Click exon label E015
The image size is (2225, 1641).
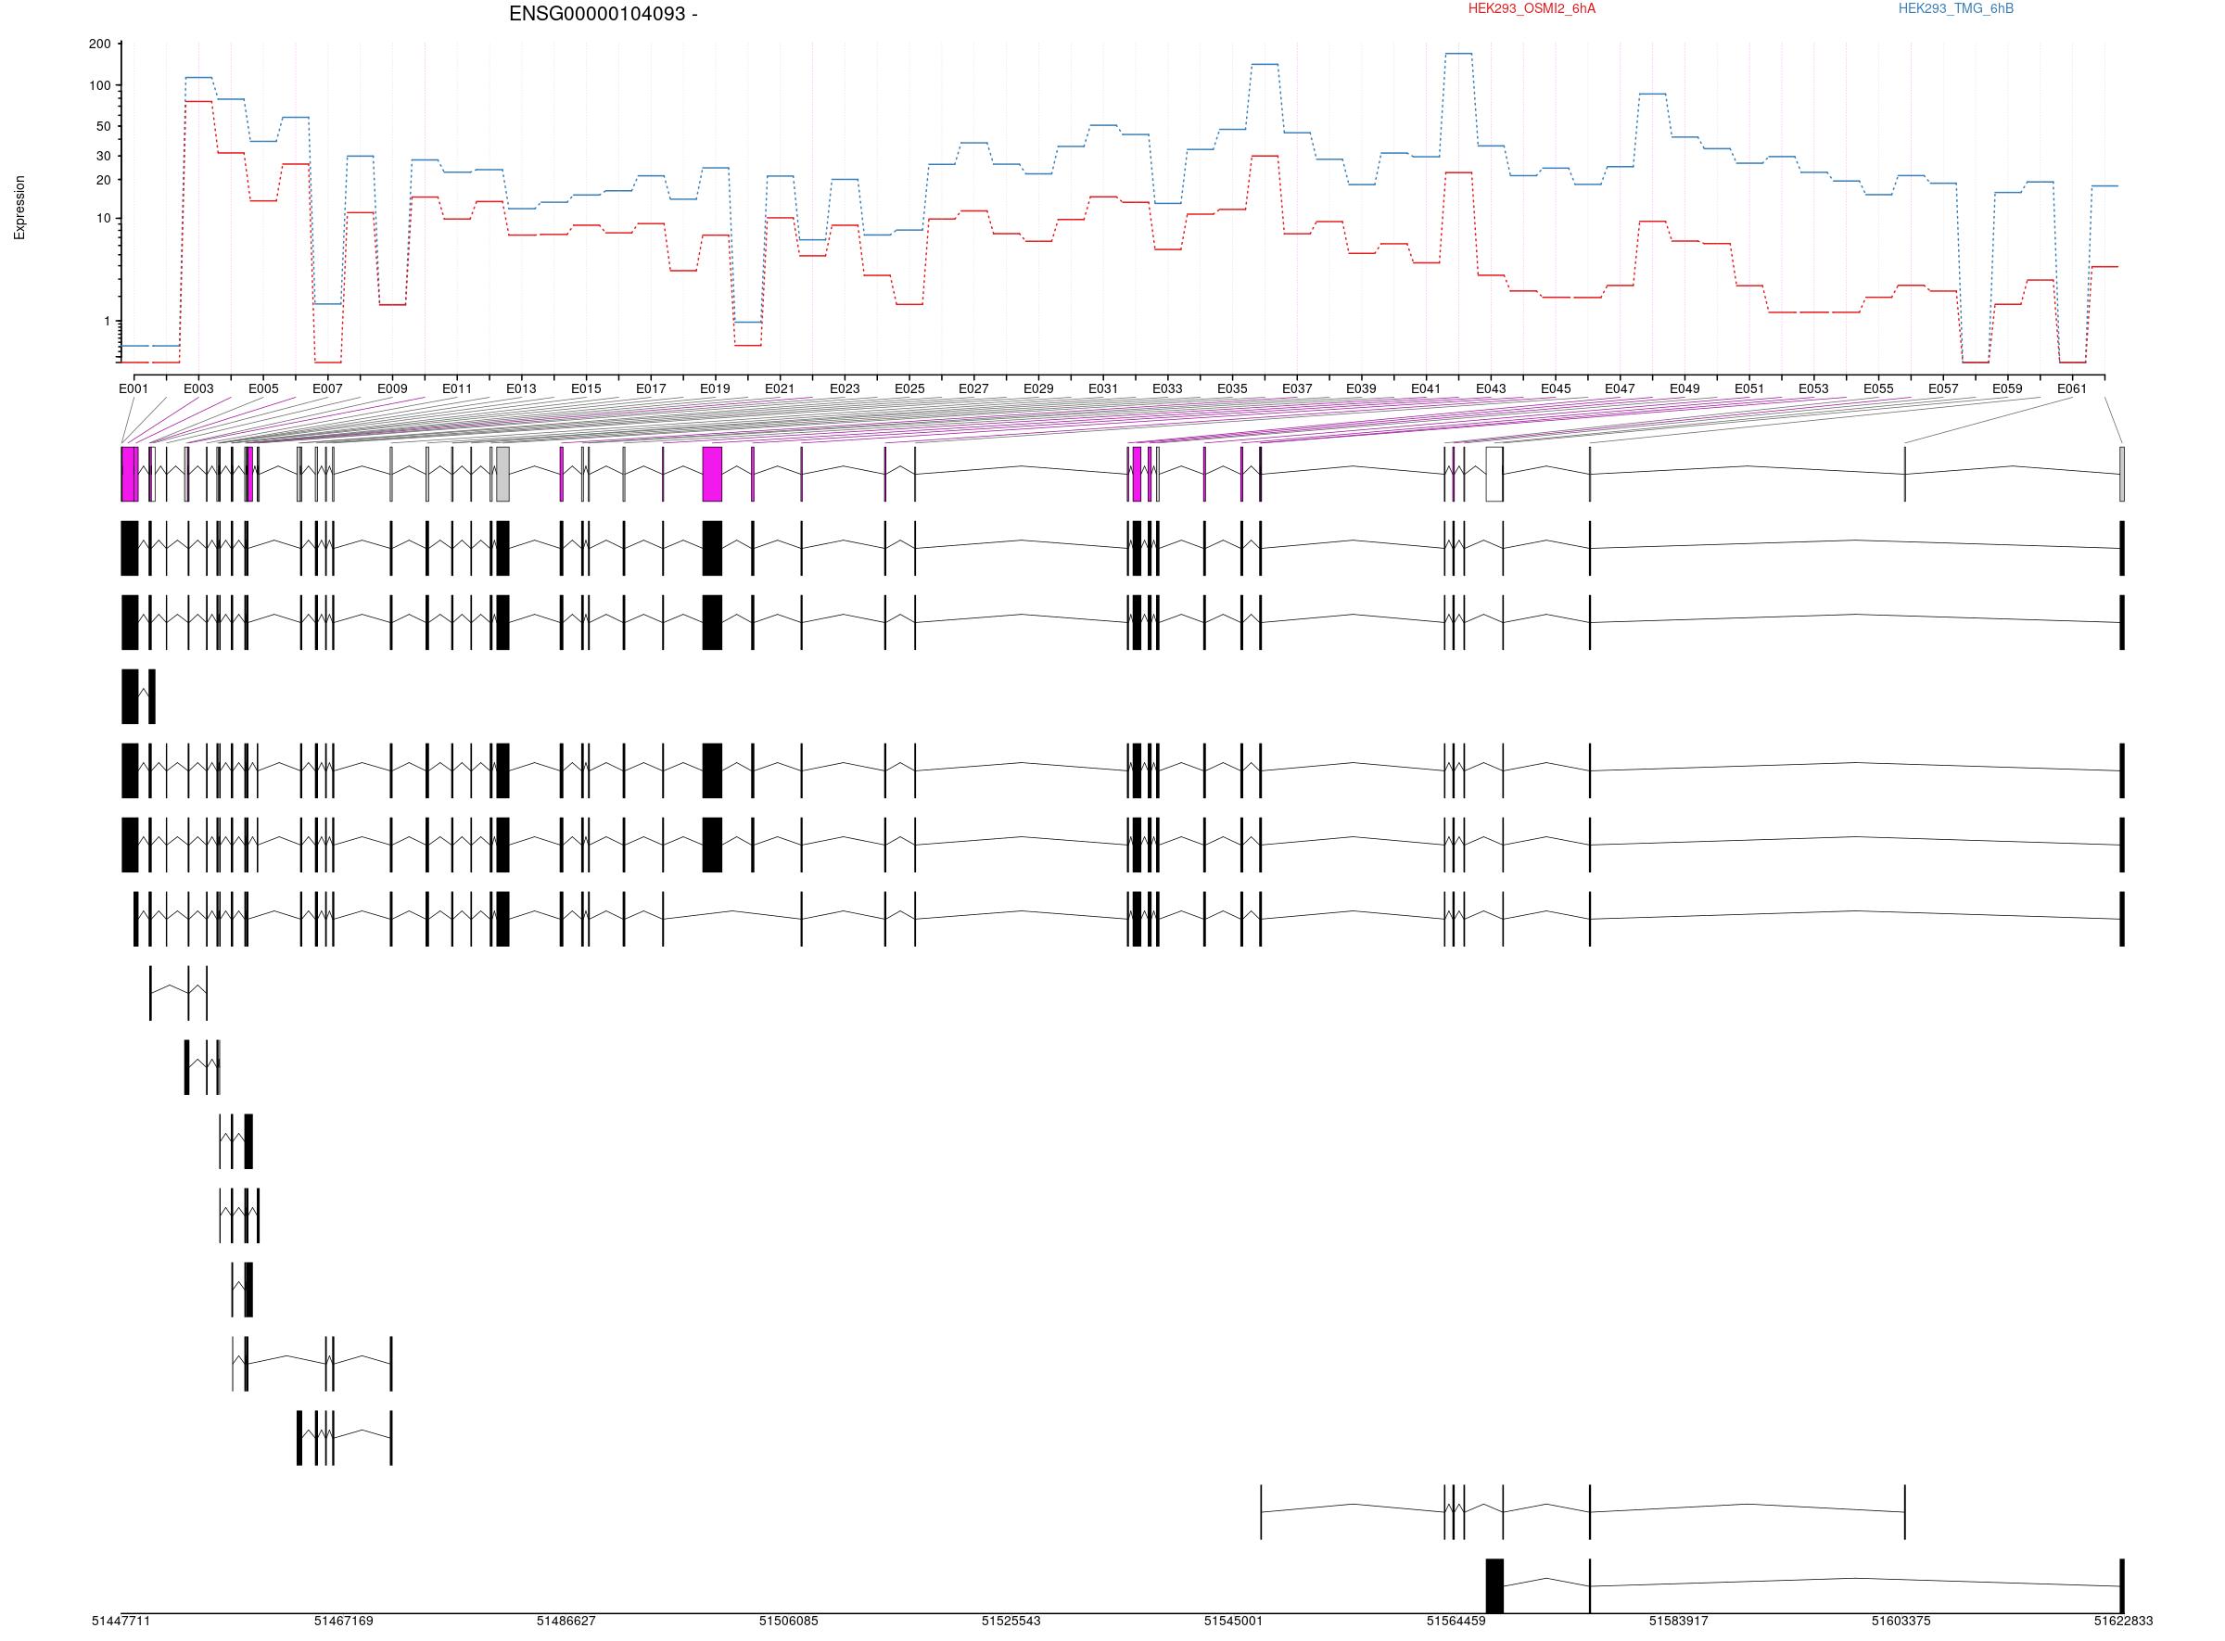pyautogui.click(x=586, y=389)
